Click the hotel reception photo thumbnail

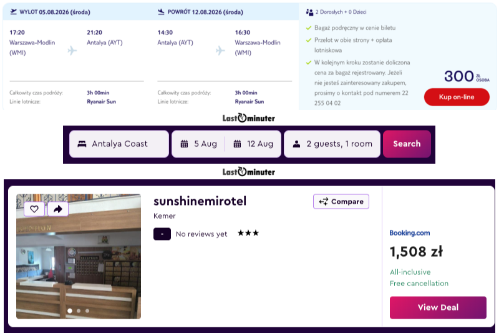pos(79,257)
